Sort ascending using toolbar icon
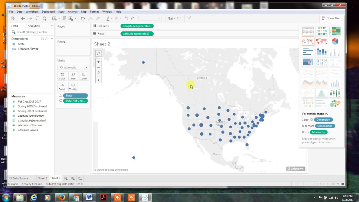Viewport: 359px width, 202px height. tap(90, 19)
